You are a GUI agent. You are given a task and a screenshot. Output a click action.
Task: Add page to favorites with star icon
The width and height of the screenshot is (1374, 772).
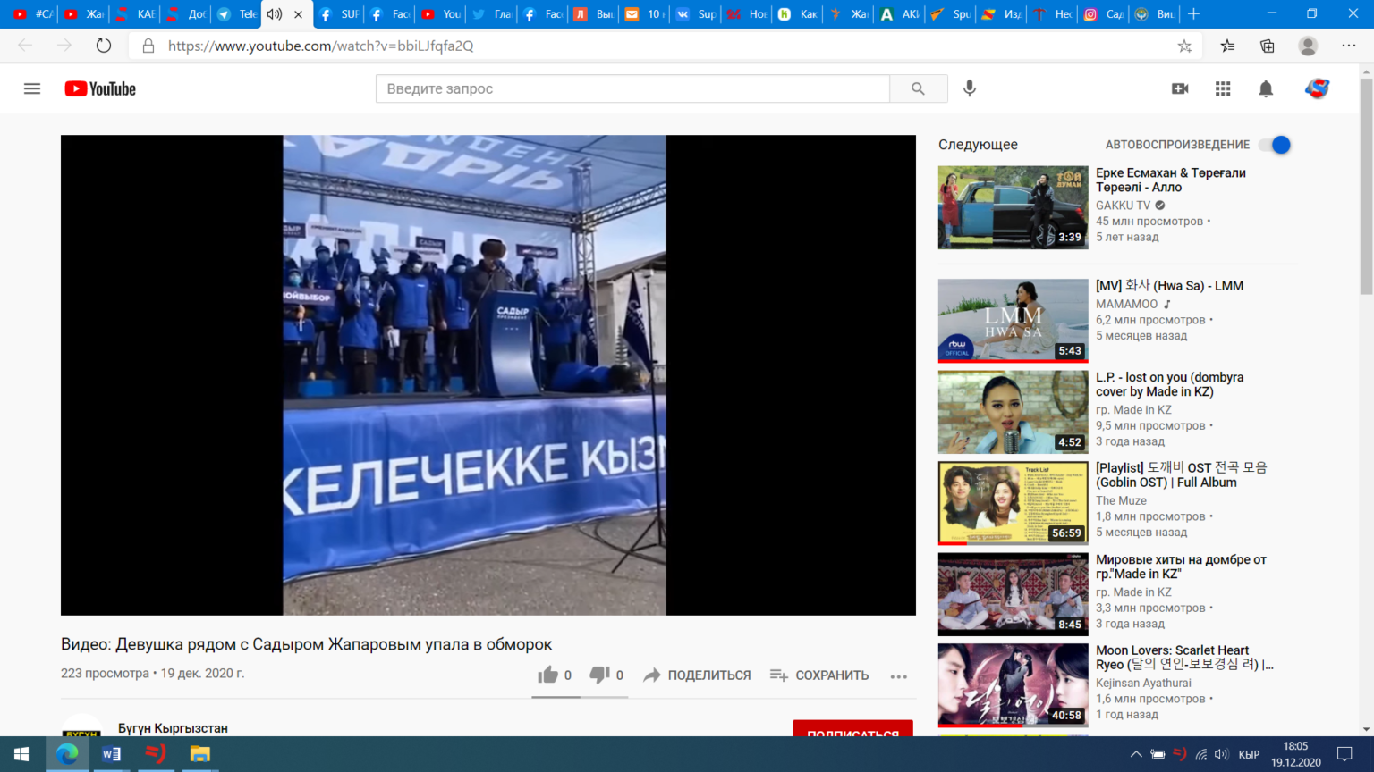click(1184, 46)
